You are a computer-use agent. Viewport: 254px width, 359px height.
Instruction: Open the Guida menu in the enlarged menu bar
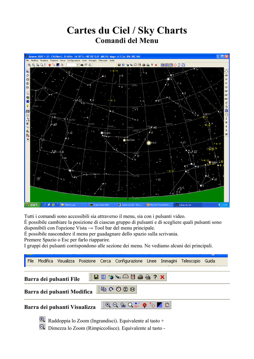coord(210,261)
